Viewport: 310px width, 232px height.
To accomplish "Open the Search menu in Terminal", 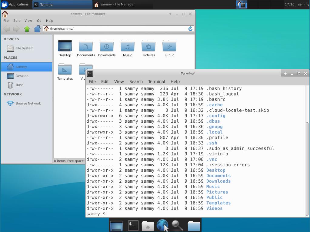I will coord(136,81).
